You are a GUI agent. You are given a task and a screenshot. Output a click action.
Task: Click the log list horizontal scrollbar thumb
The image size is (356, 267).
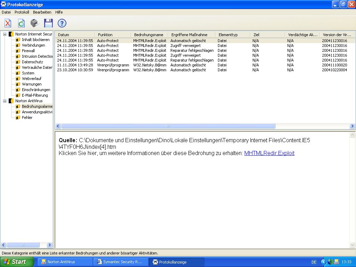coord(168,126)
